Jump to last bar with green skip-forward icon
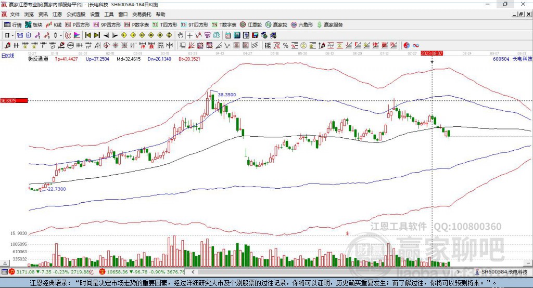This screenshot has height=288, width=533. tap(97, 35)
